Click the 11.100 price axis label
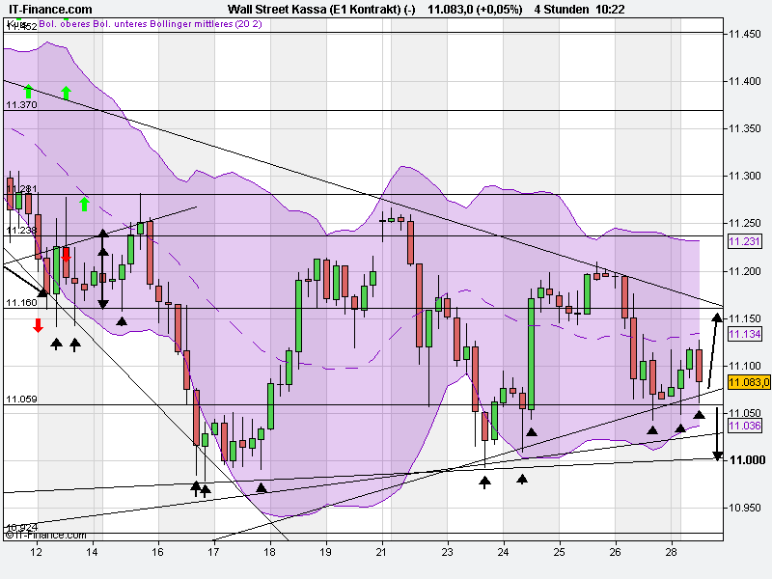Viewport: 772px width, 579px height. point(744,366)
